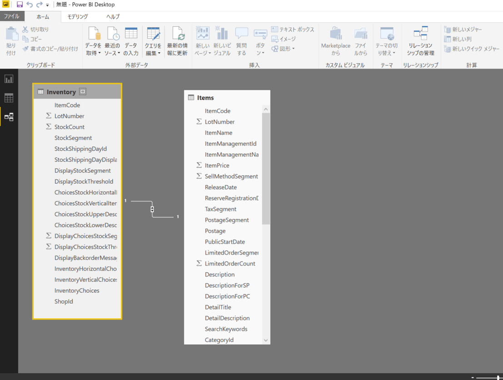The height and width of the screenshot is (380, 503).
Task: Open the Report view from sidebar
Action: pyautogui.click(x=9, y=79)
